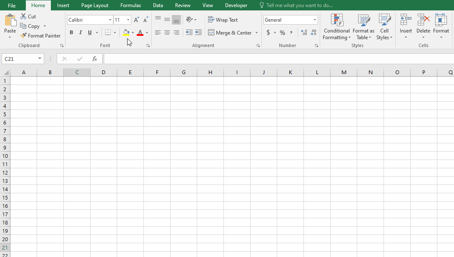Apply the yellow Fill Color swatch
Image resolution: width=454 pixels, height=257 pixels.
[125, 32]
